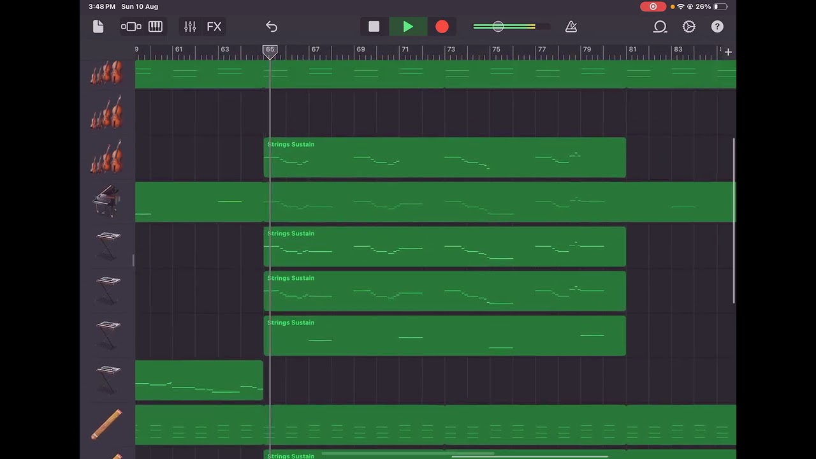This screenshot has height=459, width=816.
Task: Tap the track header resize handle
Action: (133, 260)
